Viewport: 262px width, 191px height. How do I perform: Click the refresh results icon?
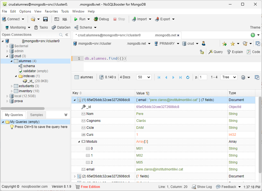(188, 77)
